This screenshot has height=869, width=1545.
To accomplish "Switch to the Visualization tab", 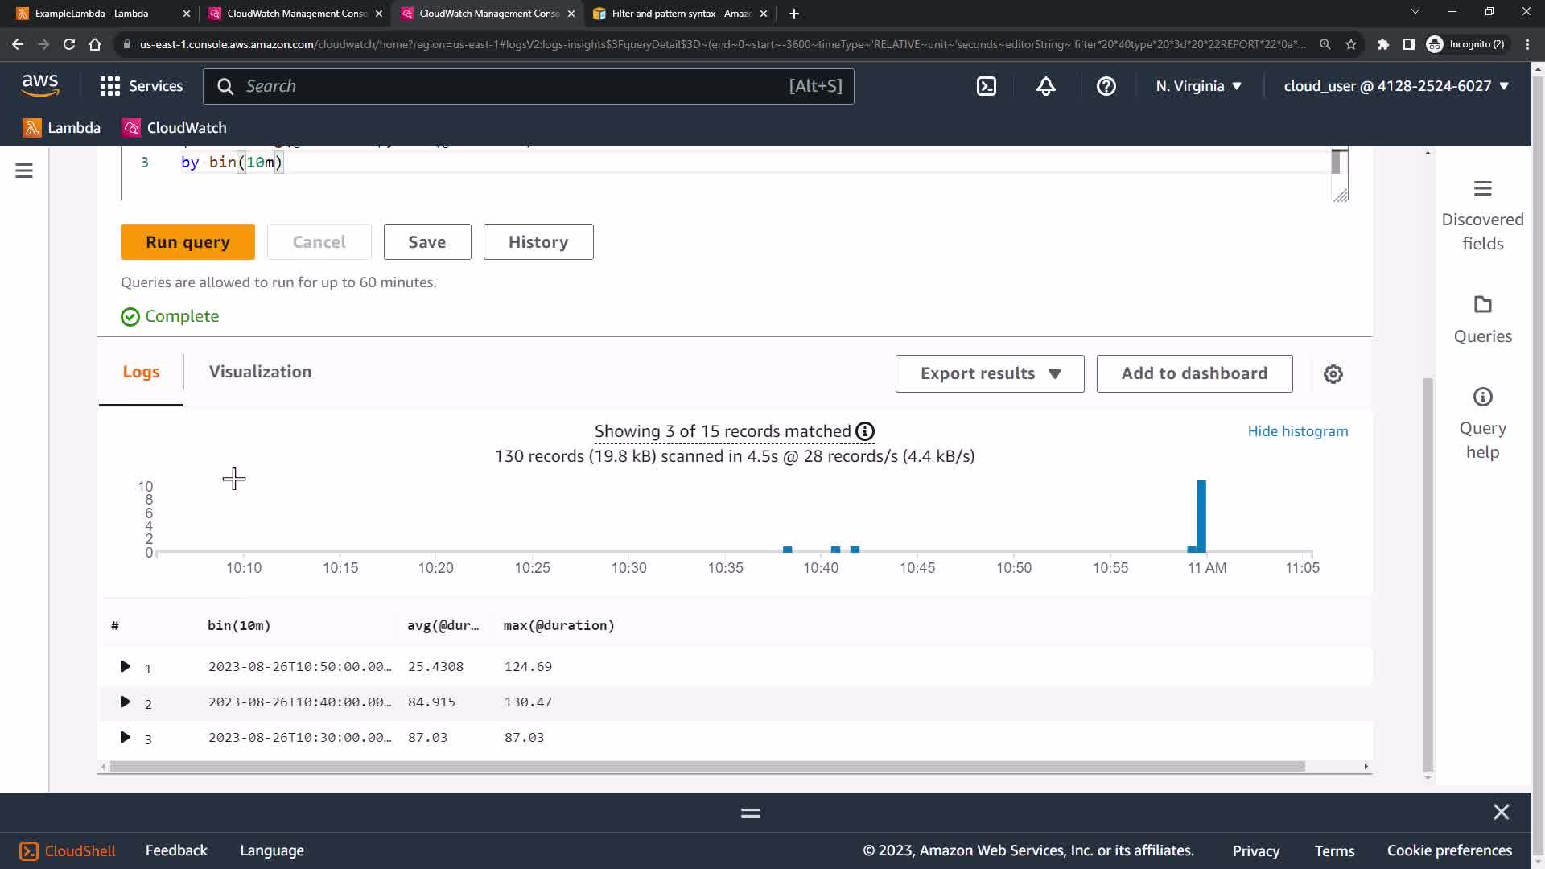I will (260, 372).
